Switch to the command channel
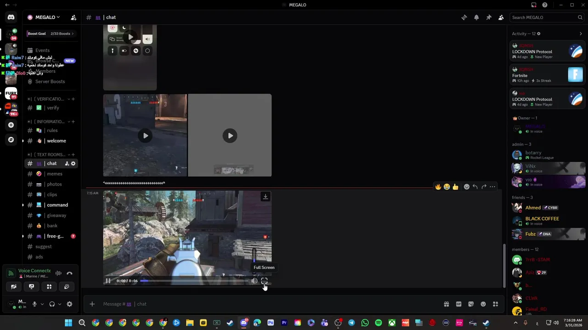Image resolution: width=588 pixels, height=330 pixels. [51, 205]
